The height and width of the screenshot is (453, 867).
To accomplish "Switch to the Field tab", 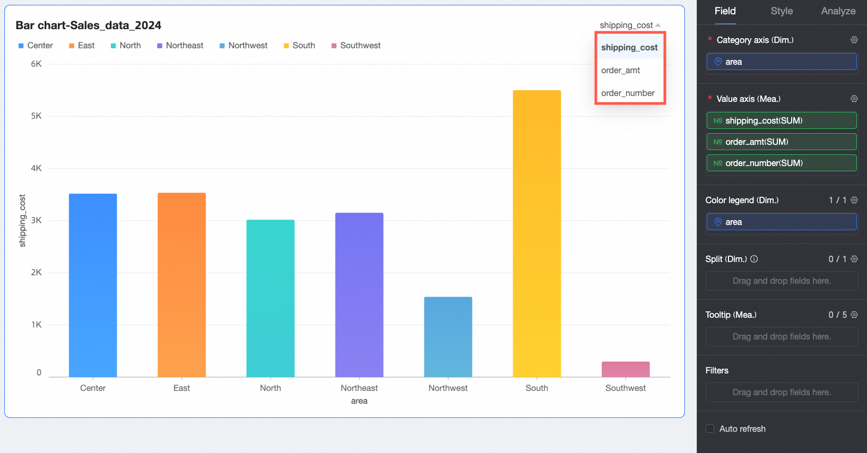I will tap(725, 11).
